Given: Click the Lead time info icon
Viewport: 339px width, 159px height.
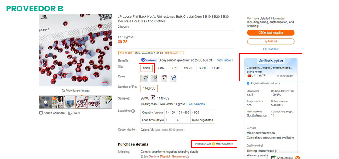Looking at the screenshot, I should pyautogui.click(x=133, y=111).
